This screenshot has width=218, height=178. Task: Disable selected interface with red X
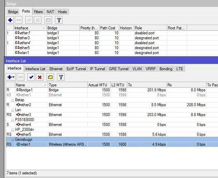pos(40,77)
